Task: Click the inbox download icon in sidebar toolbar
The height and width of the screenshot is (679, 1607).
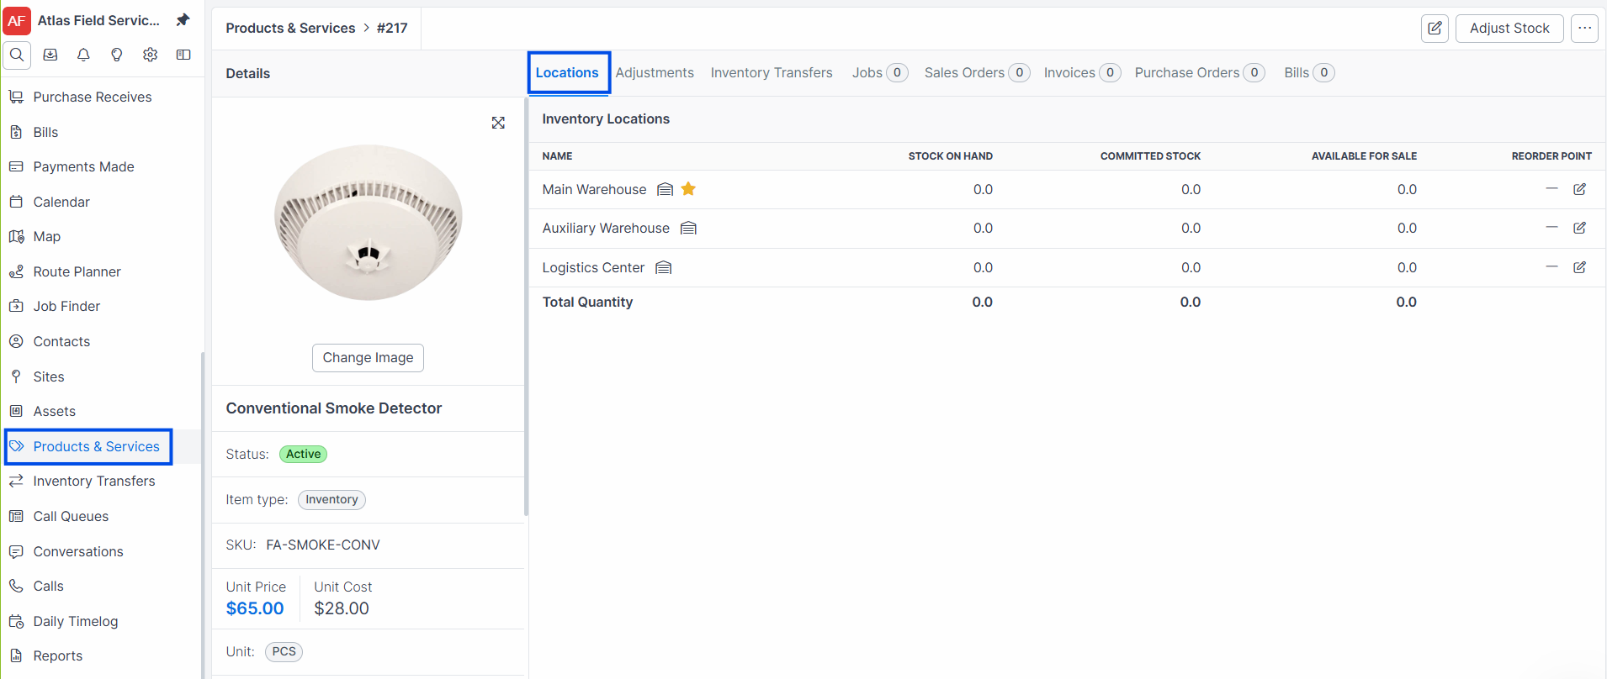Action: click(50, 55)
